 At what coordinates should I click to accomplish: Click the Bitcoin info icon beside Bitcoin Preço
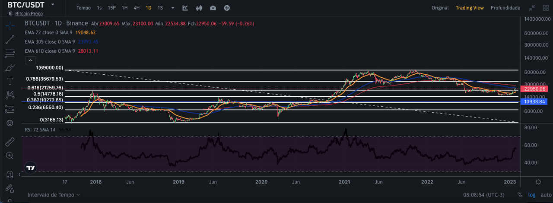pos(10,14)
